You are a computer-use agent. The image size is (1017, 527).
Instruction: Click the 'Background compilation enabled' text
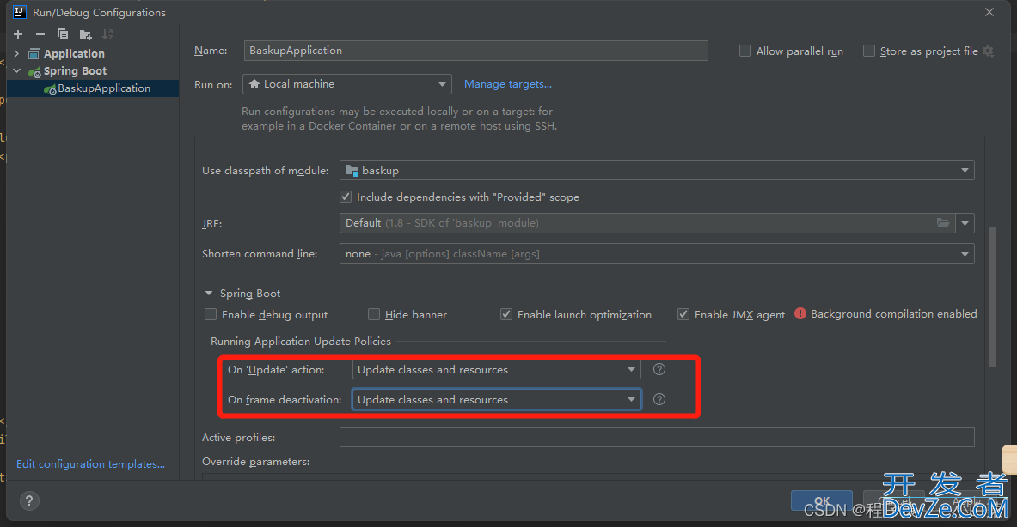(x=894, y=314)
